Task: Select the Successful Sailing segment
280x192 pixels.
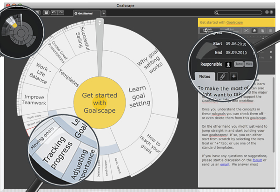Action: 83,38
